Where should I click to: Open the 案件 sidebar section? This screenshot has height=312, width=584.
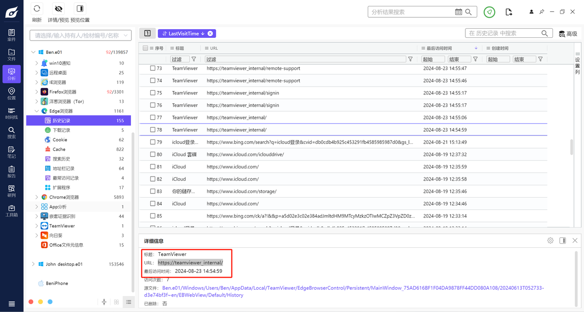[x=11, y=35]
